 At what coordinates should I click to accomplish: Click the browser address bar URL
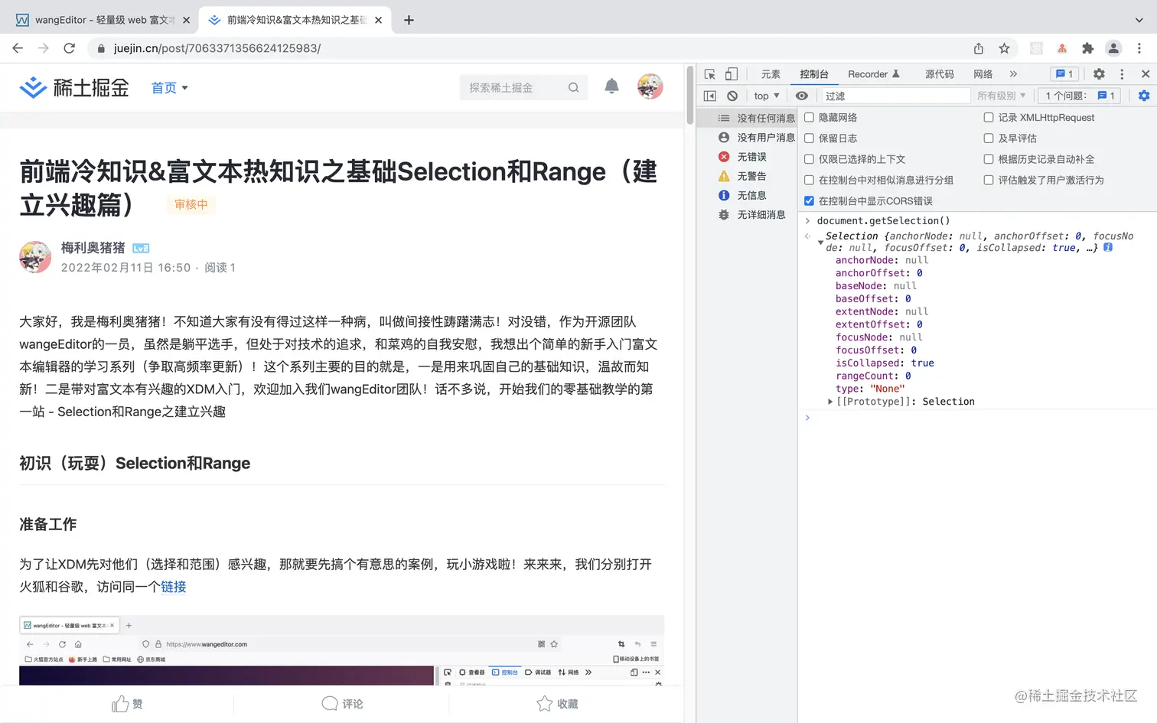[217, 48]
